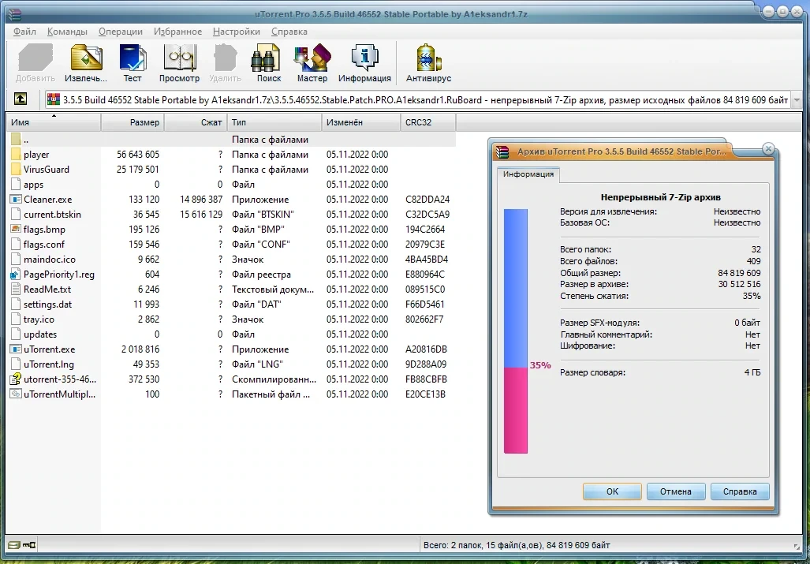The height and width of the screenshot is (564, 810).
Task: Open the View (Просмотр) toolbar icon
Action: pos(179,58)
